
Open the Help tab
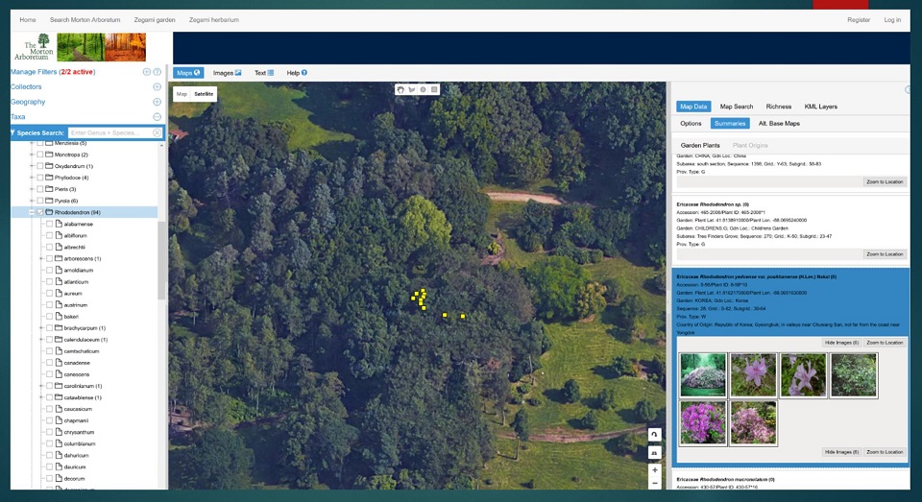(297, 73)
